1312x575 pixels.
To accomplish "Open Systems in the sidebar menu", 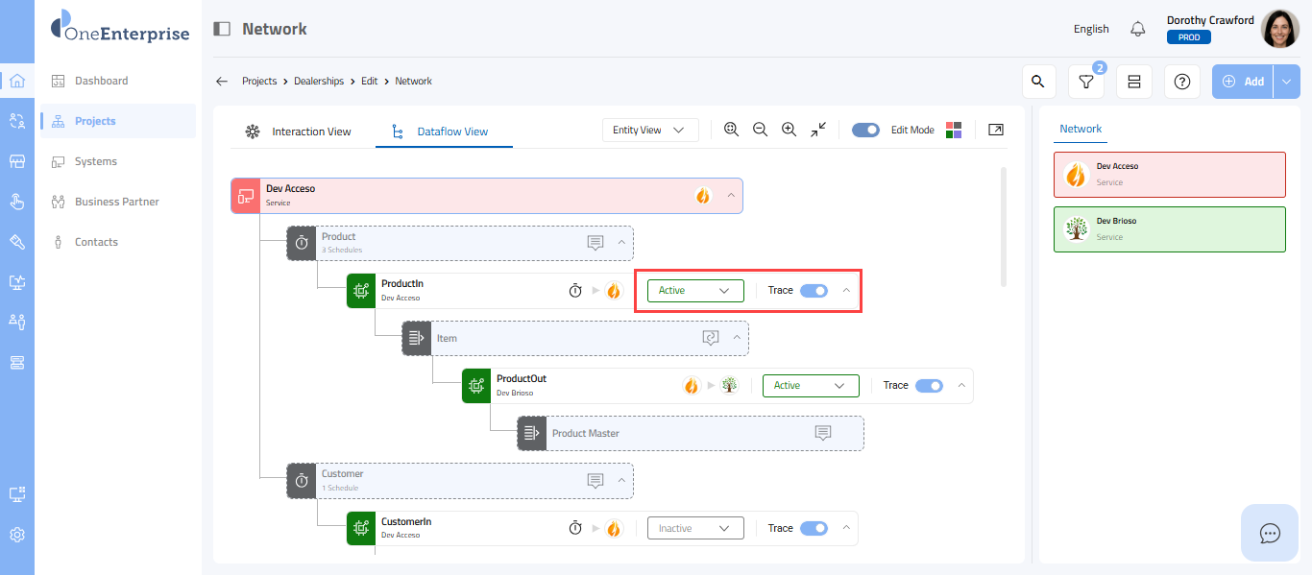I will [96, 161].
